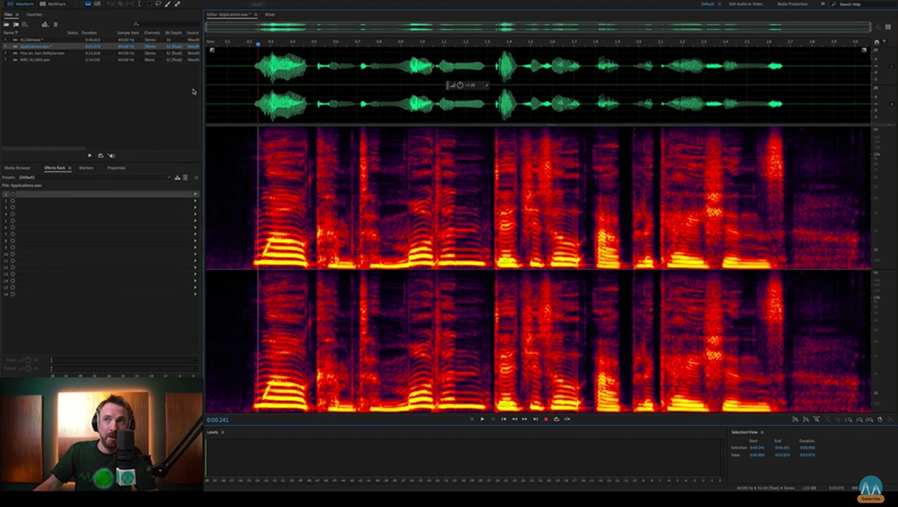The width and height of the screenshot is (898, 507).
Task: Click the Play button in editor transport
Action: point(482,419)
